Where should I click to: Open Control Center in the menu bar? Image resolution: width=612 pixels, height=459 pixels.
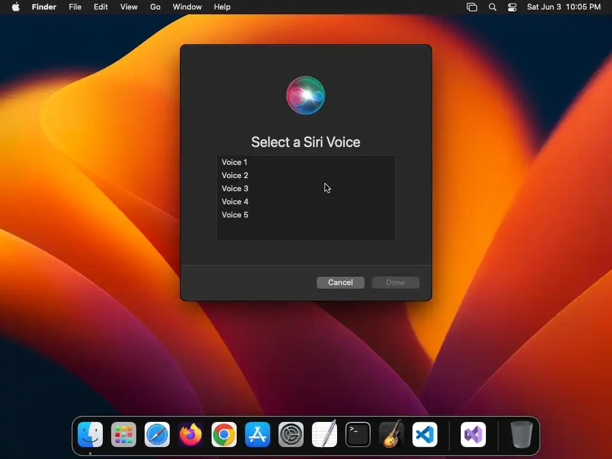coord(512,7)
